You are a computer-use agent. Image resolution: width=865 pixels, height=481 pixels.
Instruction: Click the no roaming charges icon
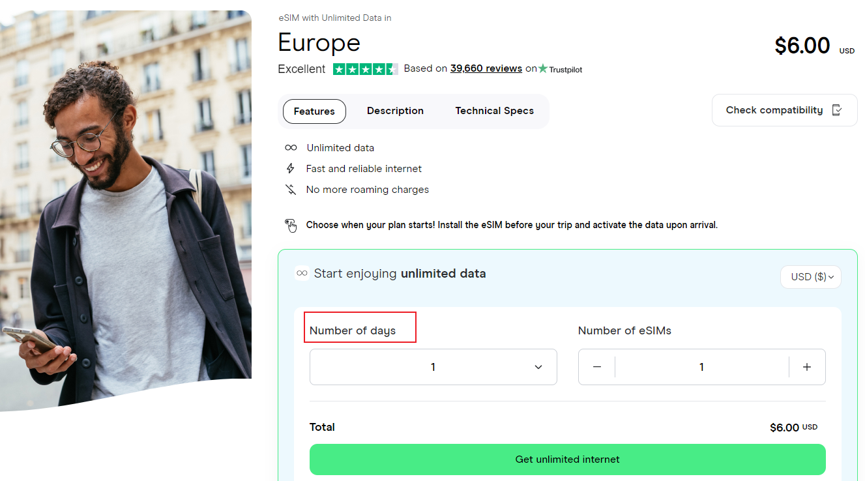click(x=291, y=190)
